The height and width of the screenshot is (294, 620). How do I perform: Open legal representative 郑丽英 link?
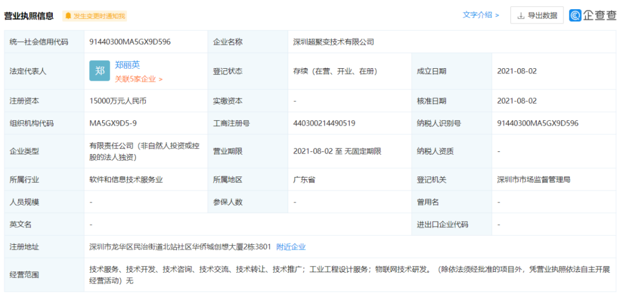tap(127, 65)
